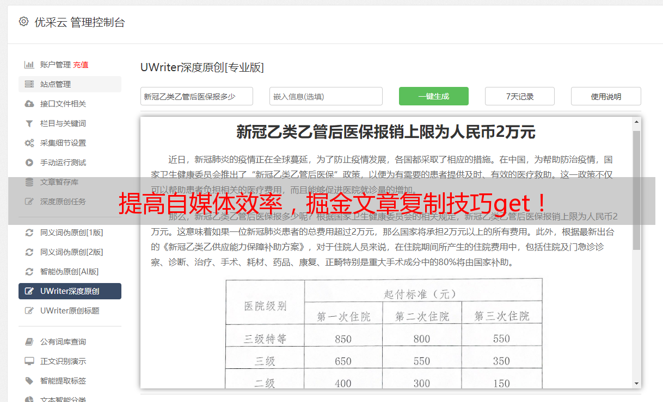Click the keyword field containing 新冠乙类乙管后医保报多少
The width and height of the screenshot is (663, 402).
(197, 96)
